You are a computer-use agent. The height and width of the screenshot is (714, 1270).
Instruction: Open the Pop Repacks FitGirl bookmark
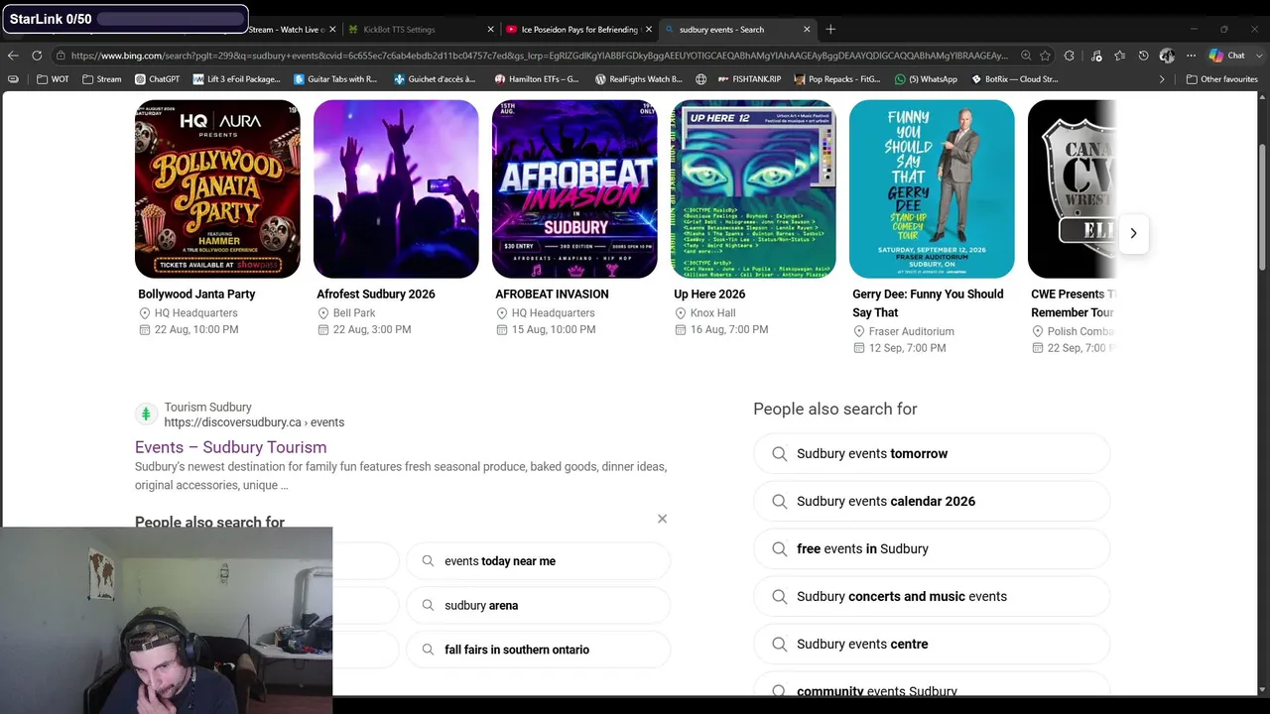837,79
